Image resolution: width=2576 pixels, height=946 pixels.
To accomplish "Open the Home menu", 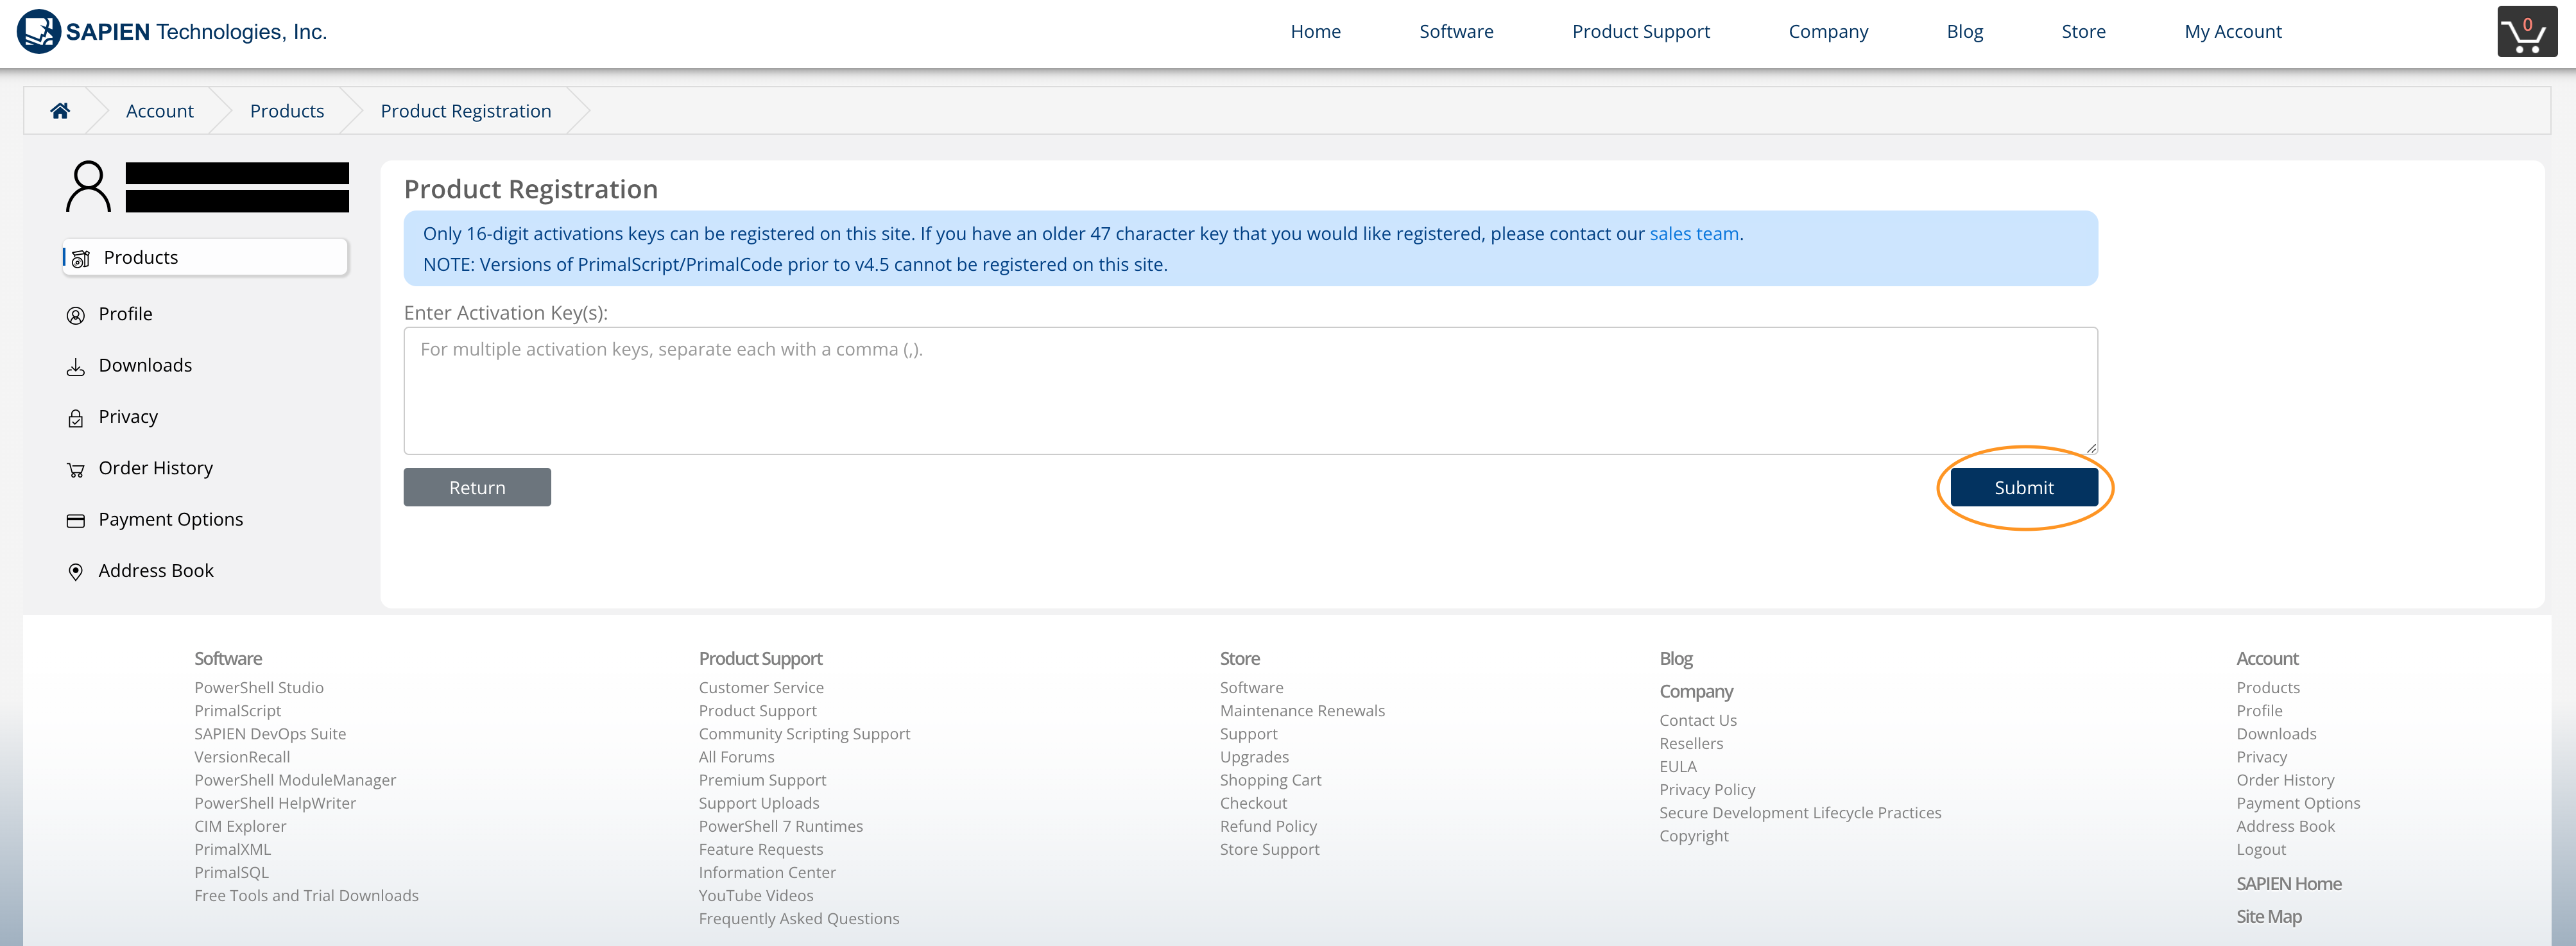I will [x=1315, y=32].
